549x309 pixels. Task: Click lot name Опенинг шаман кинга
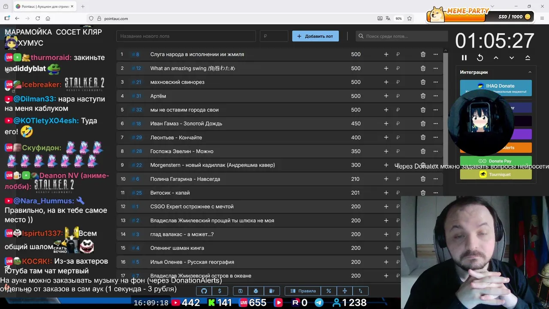point(177,248)
